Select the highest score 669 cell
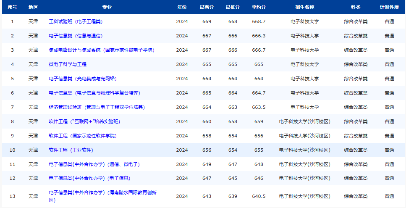The image size is (406, 208). click(207, 21)
